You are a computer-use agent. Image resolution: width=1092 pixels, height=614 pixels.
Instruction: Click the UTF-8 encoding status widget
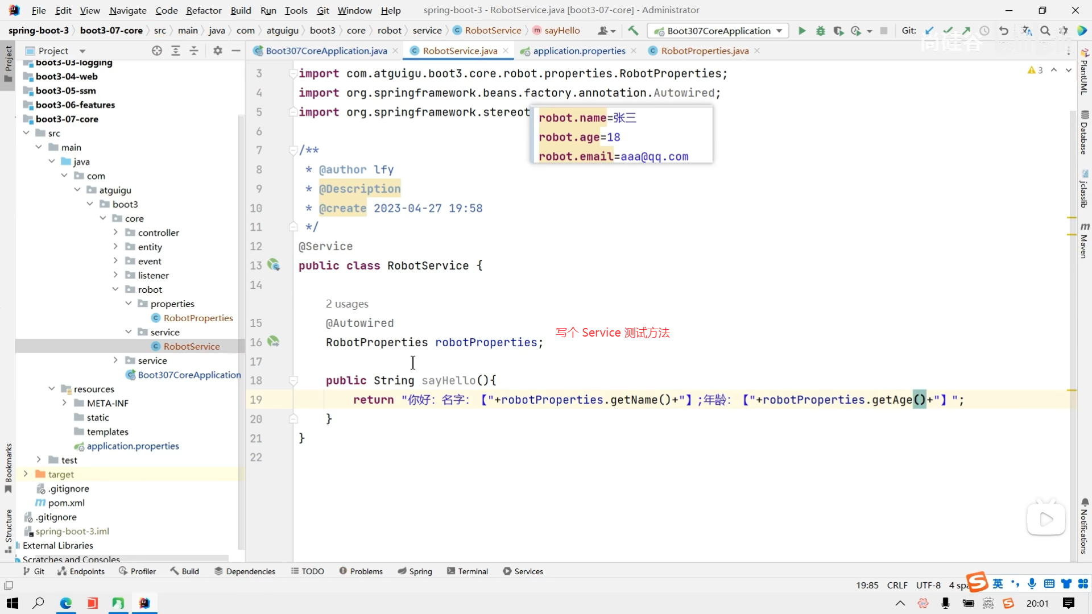pos(928,585)
